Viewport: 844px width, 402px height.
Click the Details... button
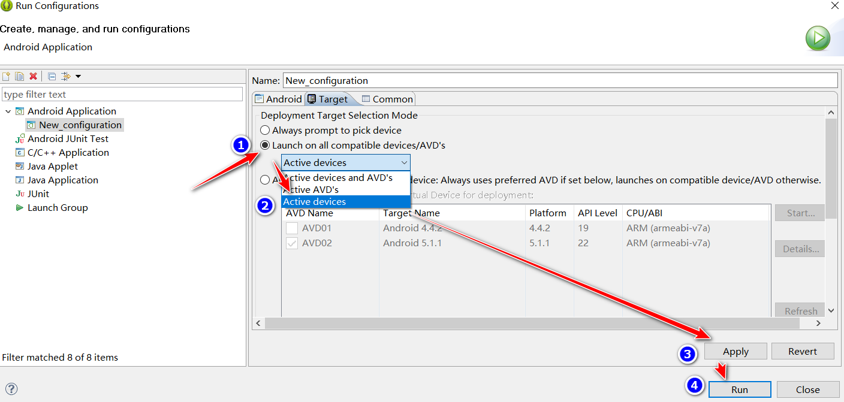(x=800, y=249)
